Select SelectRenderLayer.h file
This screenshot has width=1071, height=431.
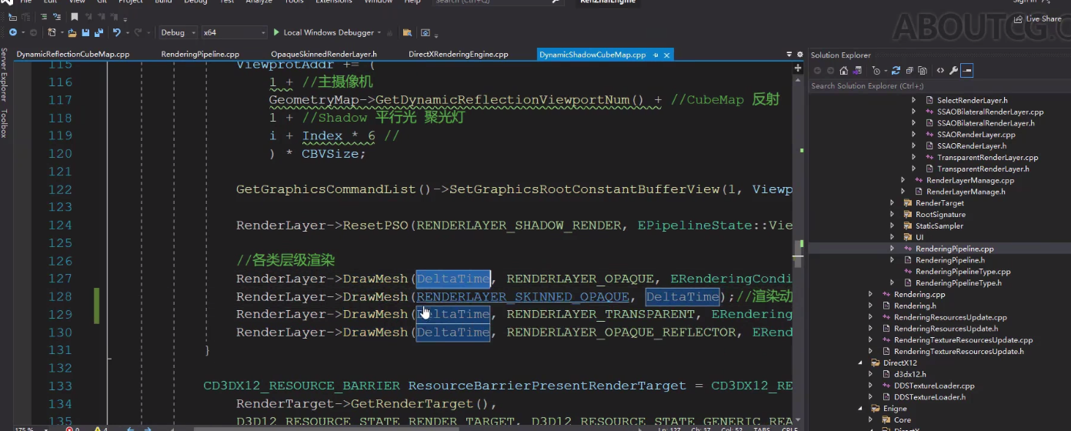[972, 101]
